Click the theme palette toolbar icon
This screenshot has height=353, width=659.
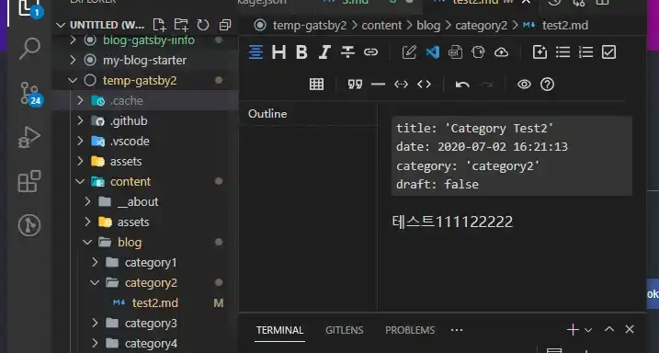[478, 52]
